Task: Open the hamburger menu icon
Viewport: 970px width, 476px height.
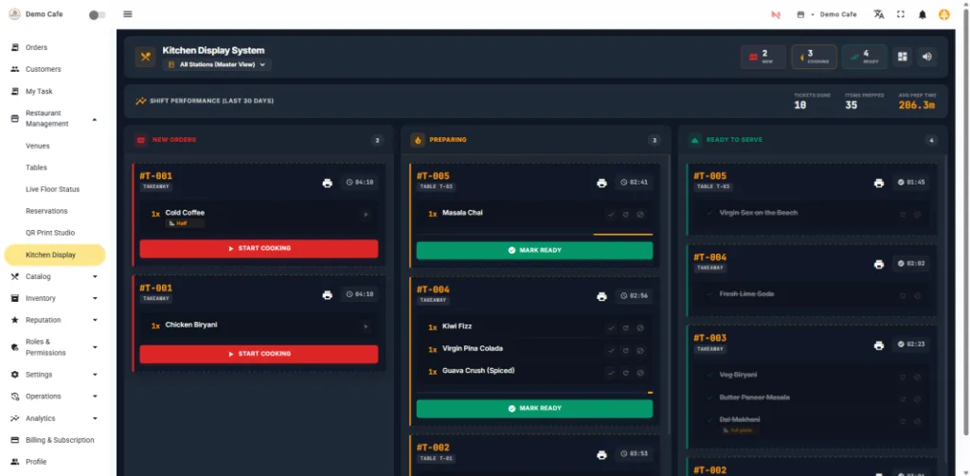Action: 128,14
